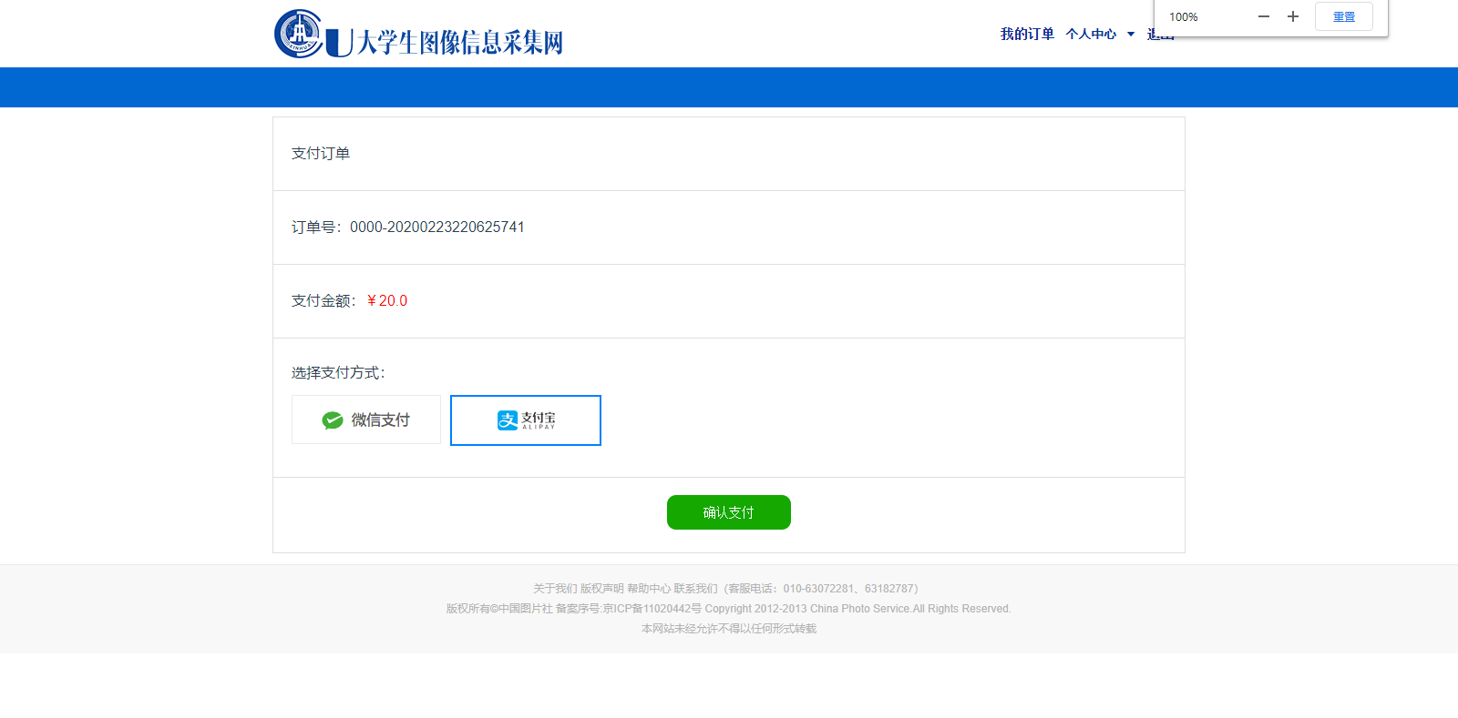
Task: Click the circular university emblem logo
Action: 299,34
